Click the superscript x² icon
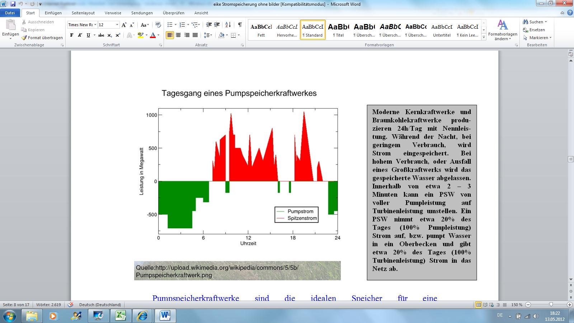This screenshot has width=574, height=323. (118, 35)
